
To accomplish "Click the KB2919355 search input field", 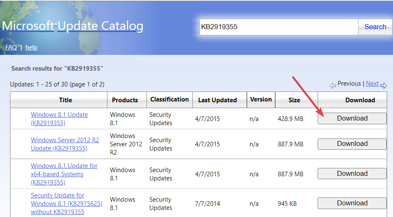I will 279,27.
